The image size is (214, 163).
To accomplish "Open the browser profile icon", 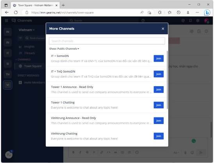I will (188, 12).
